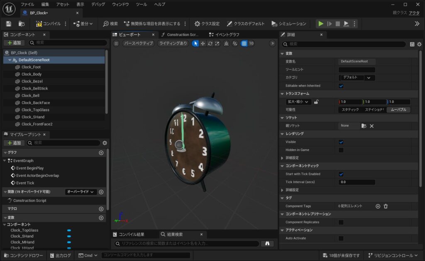Open My Blueprint panel settings gear
The height and width of the screenshot is (261, 425).
(105, 143)
